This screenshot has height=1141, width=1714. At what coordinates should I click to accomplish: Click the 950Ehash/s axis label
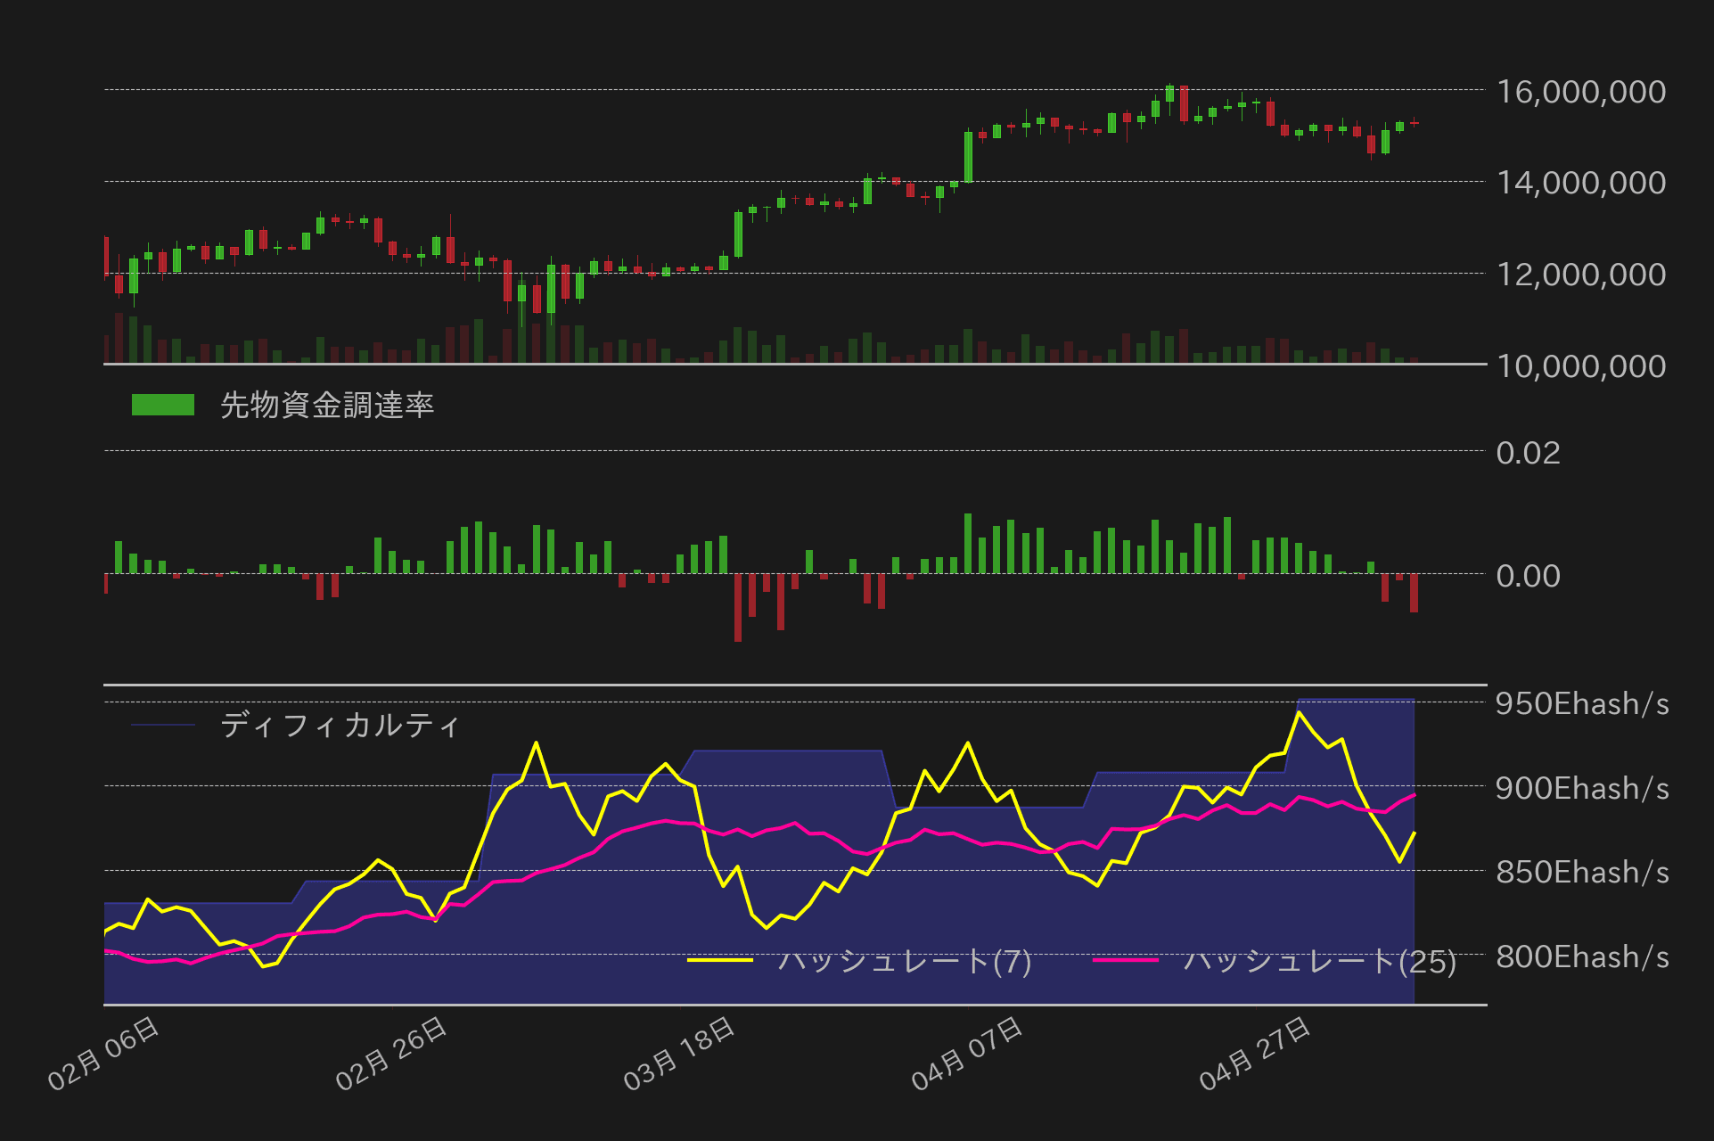tap(1581, 704)
